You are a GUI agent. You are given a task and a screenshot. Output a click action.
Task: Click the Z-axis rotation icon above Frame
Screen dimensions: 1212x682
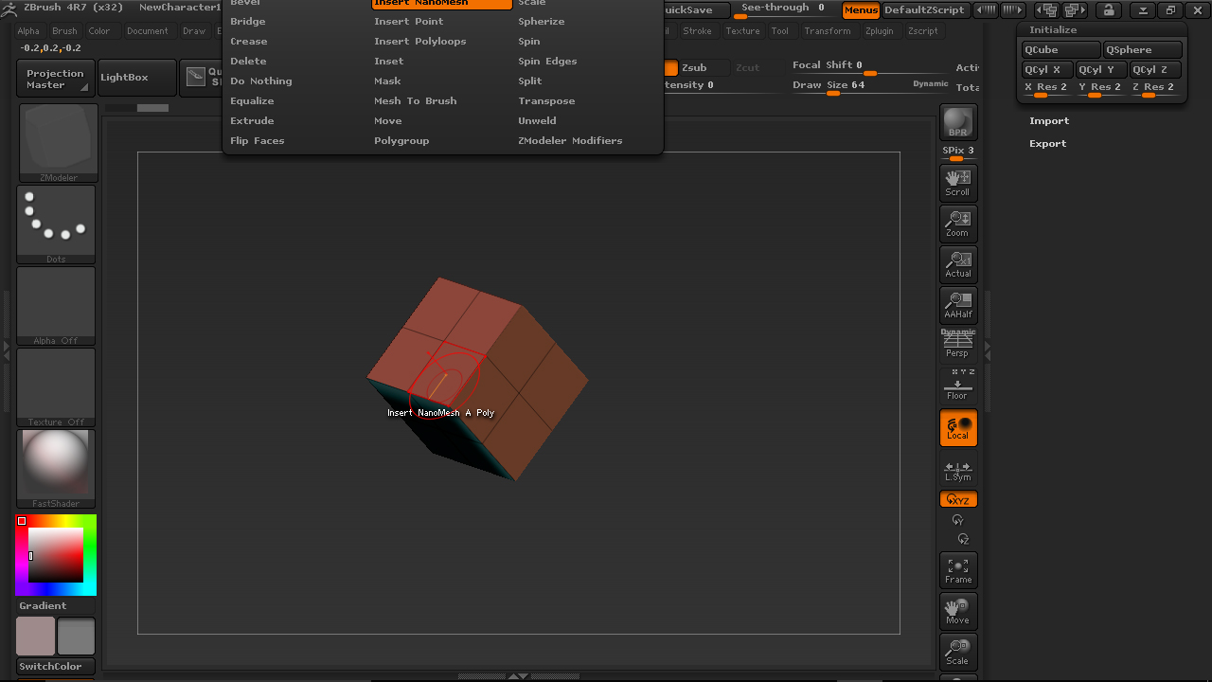tap(963, 539)
